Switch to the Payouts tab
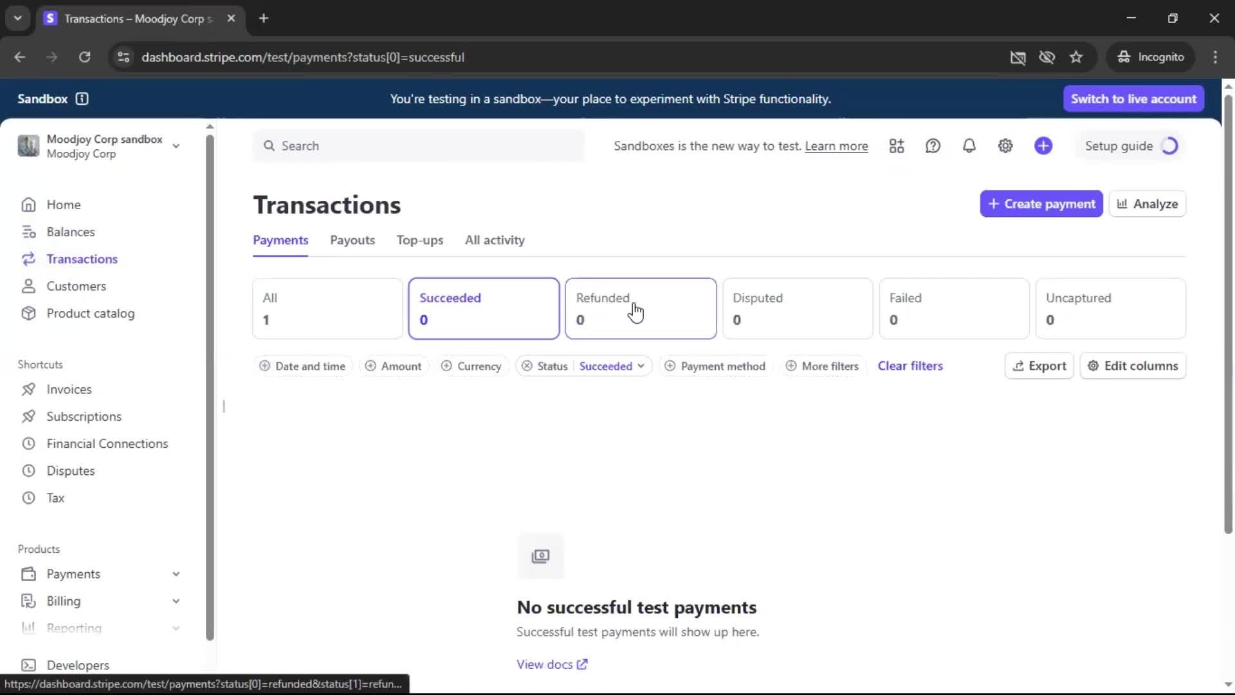Image resolution: width=1235 pixels, height=695 pixels. [352, 240]
